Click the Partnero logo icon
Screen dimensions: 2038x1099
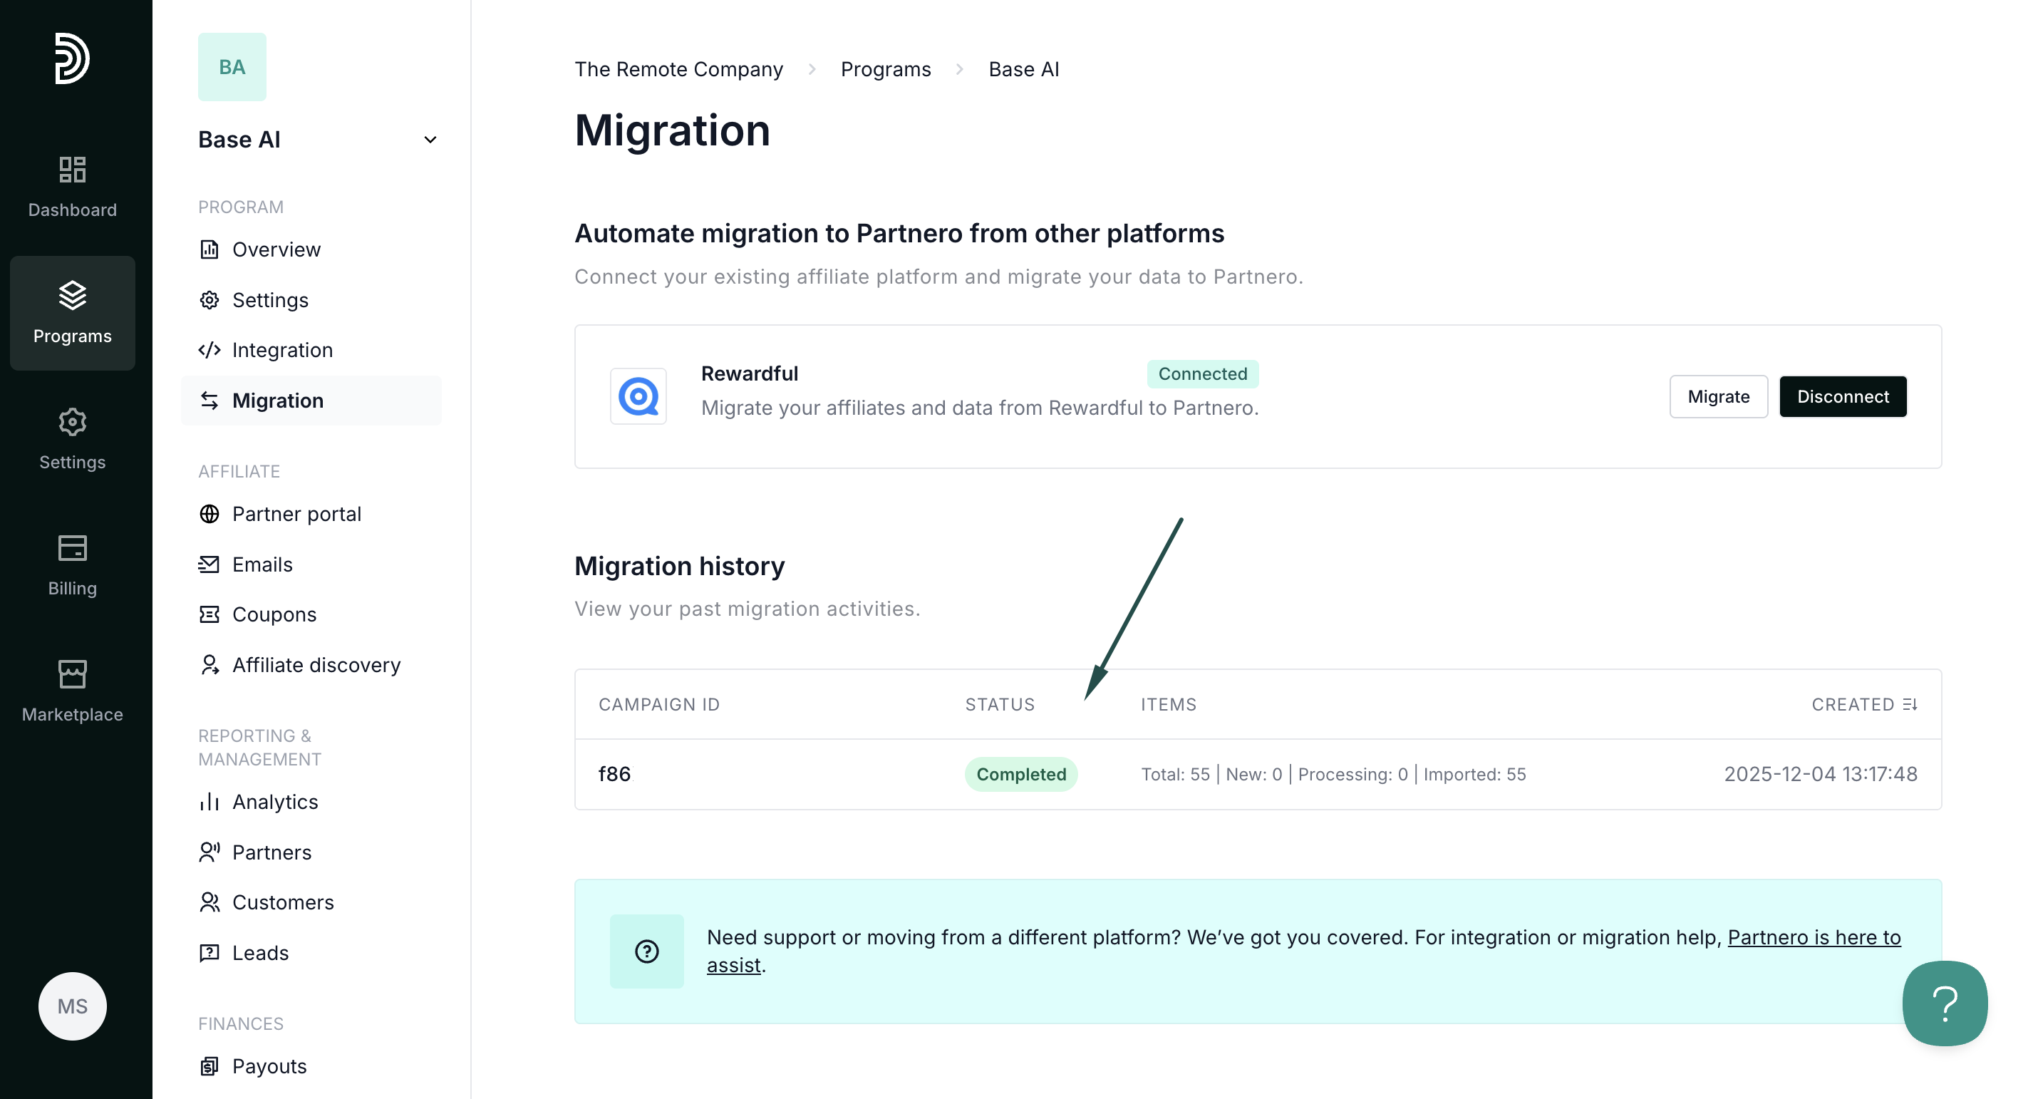tap(71, 58)
